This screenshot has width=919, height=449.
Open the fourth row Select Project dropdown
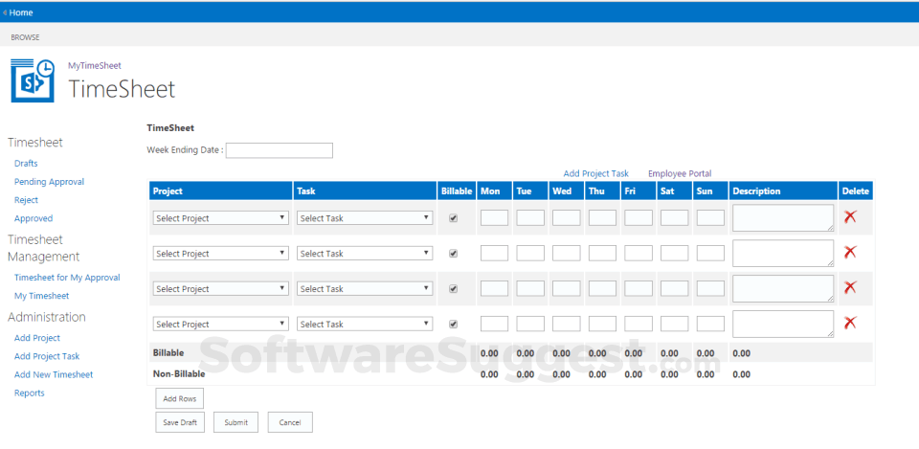pos(221,324)
